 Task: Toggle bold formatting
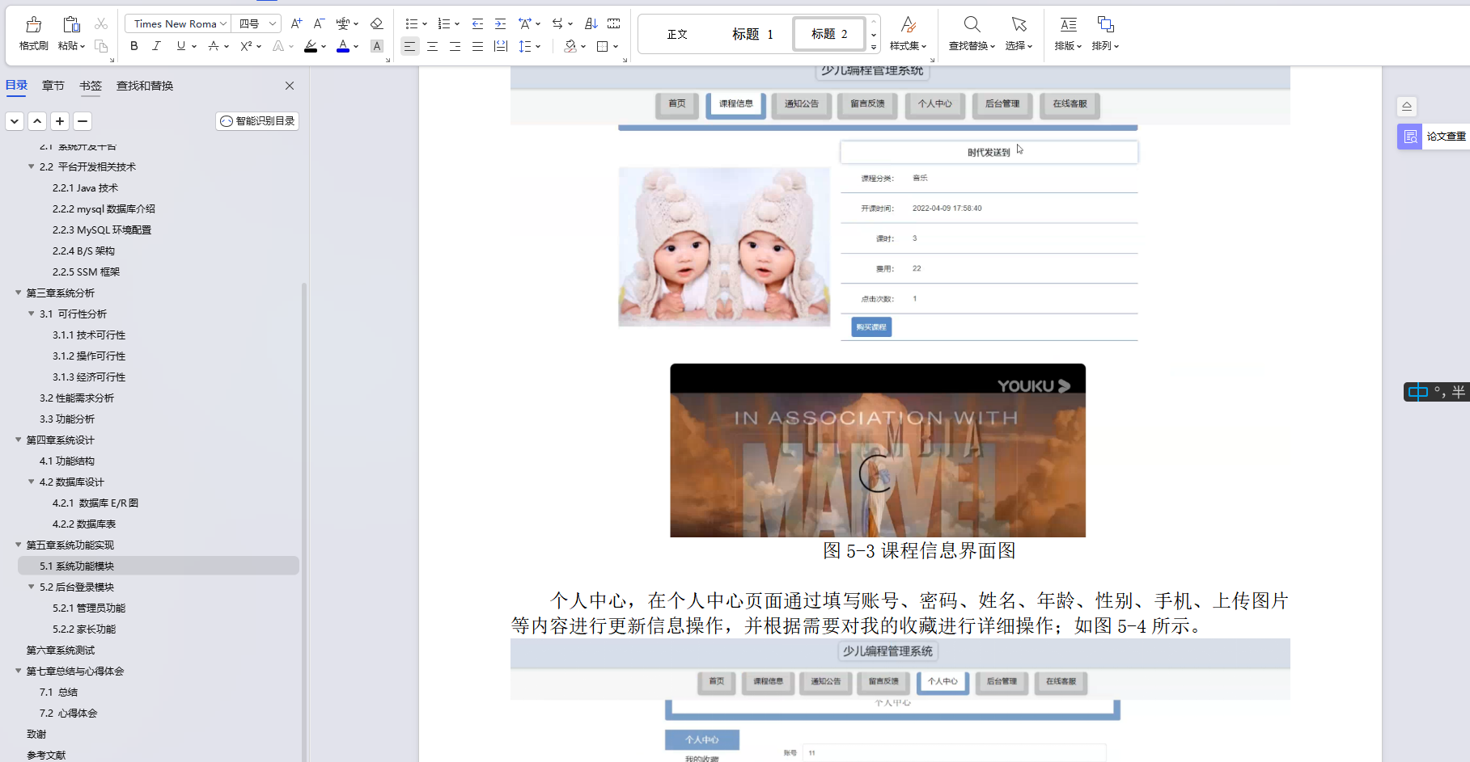coord(134,46)
